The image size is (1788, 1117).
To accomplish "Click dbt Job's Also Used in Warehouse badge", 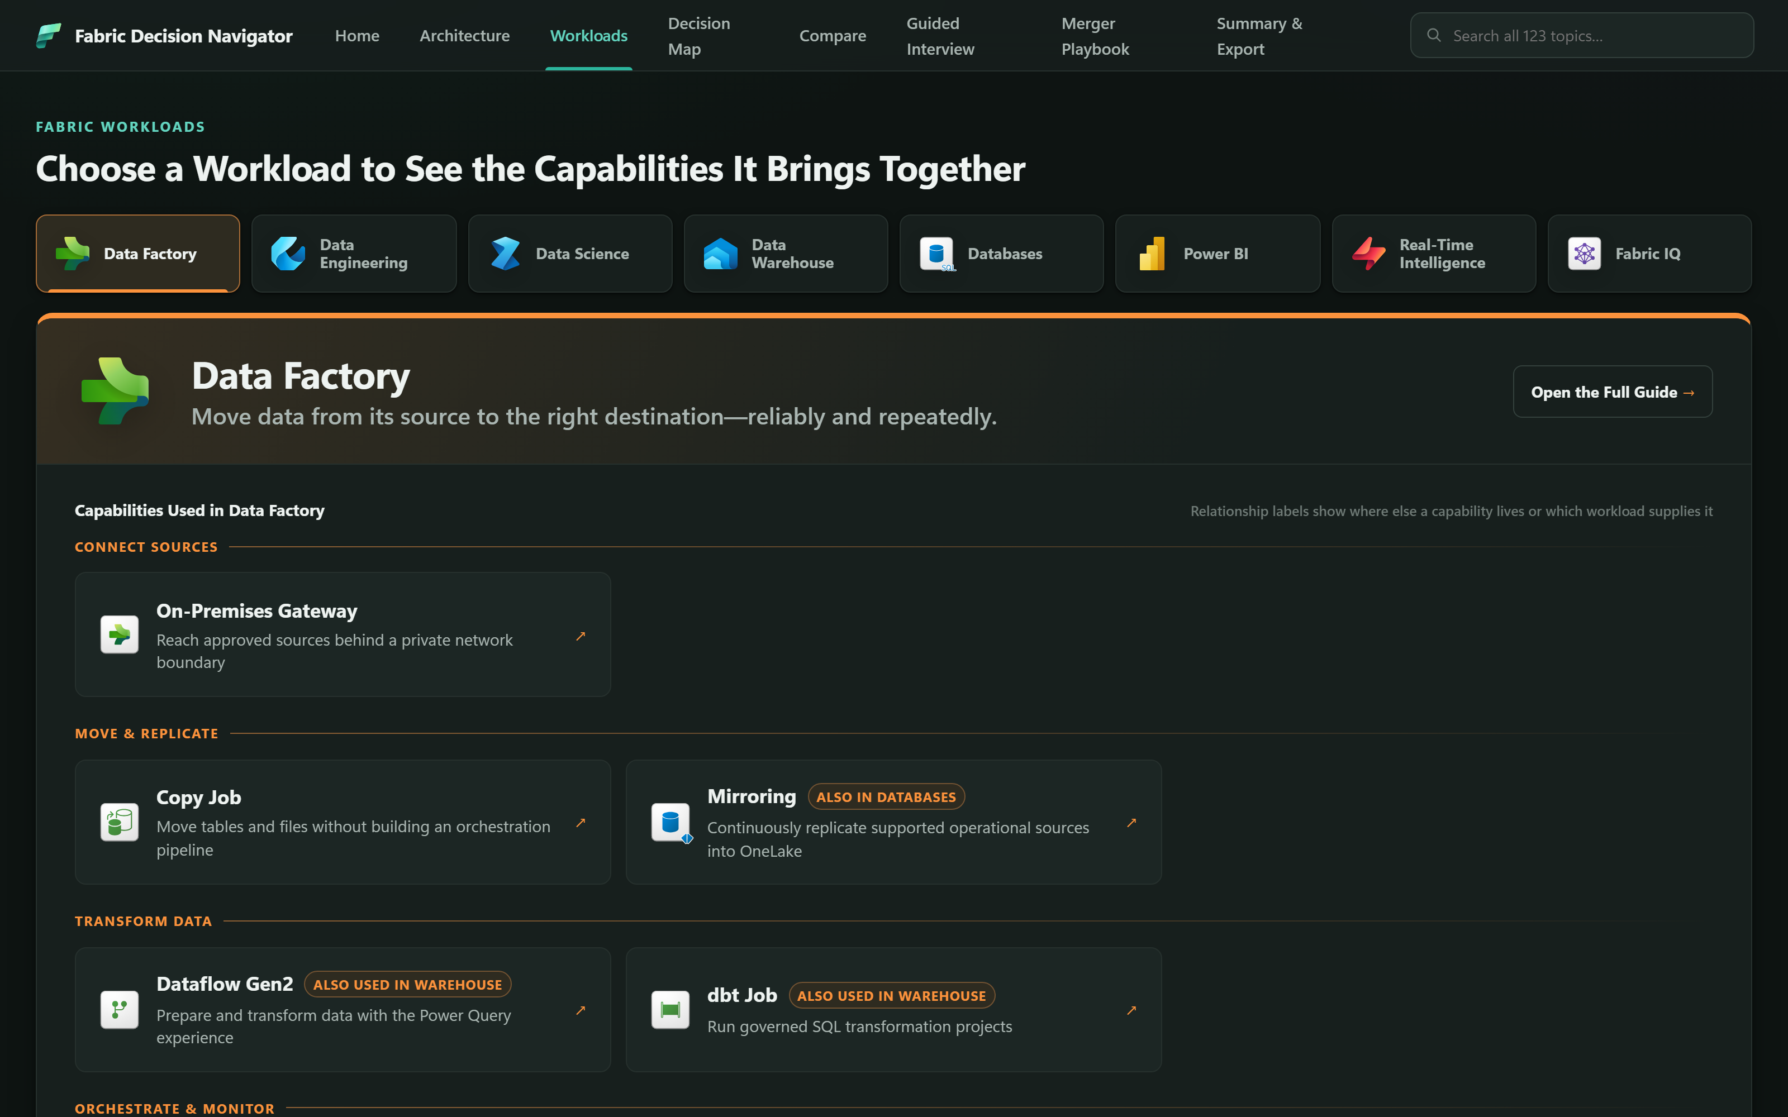I will coord(891,995).
